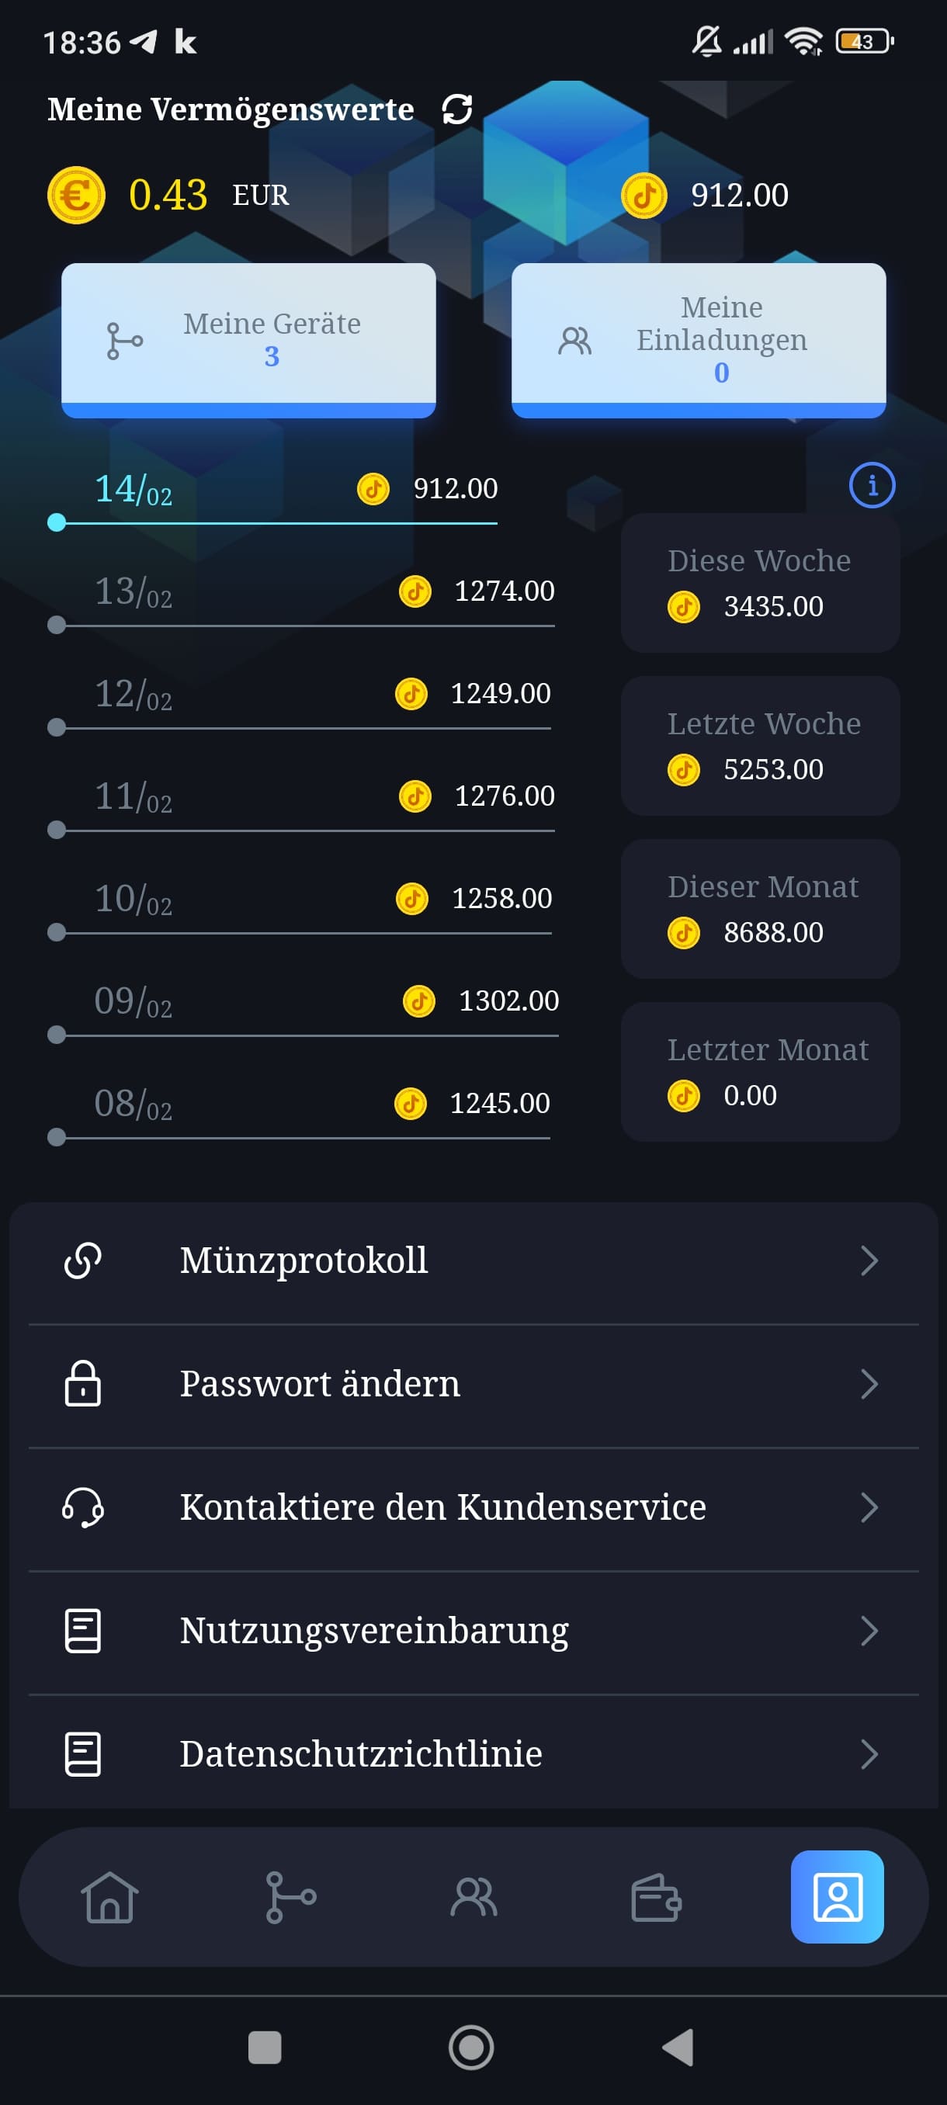Open the Meine Einladungen card
947x2105 pixels.
(698, 340)
